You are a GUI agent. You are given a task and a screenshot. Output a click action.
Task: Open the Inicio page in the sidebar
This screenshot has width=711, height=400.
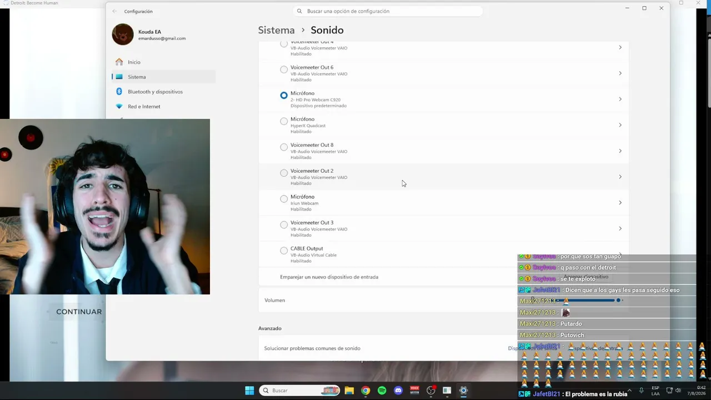[x=163, y=62]
